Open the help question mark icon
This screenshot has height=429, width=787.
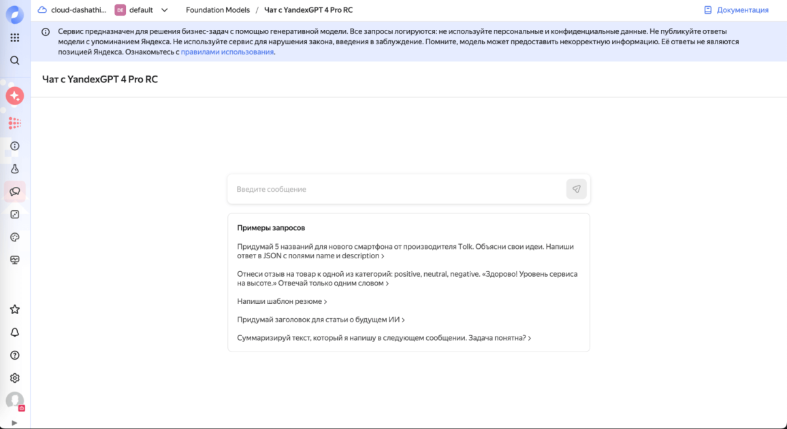click(14, 356)
